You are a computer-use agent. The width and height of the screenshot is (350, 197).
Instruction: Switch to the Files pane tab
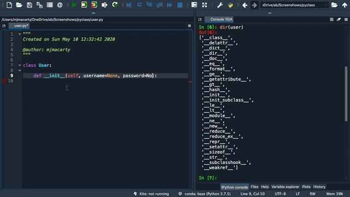point(254,187)
